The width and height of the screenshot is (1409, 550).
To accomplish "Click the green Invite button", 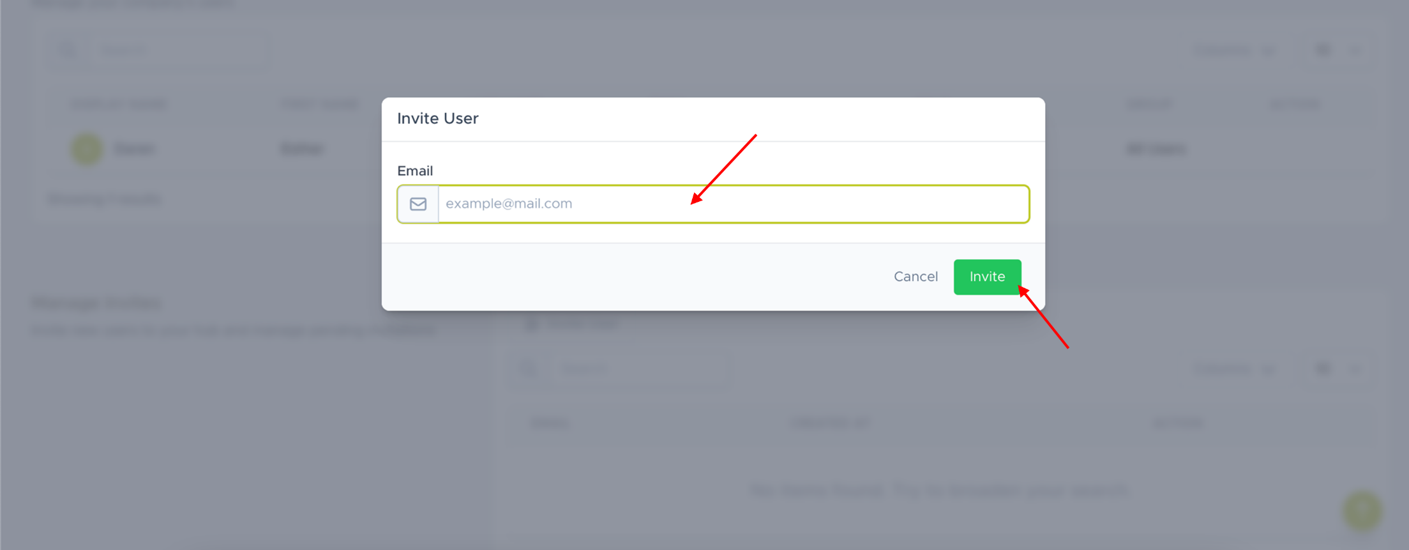I will point(987,277).
